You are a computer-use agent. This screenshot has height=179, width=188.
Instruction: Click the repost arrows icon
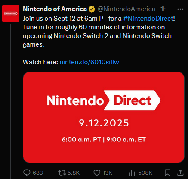(62, 173)
